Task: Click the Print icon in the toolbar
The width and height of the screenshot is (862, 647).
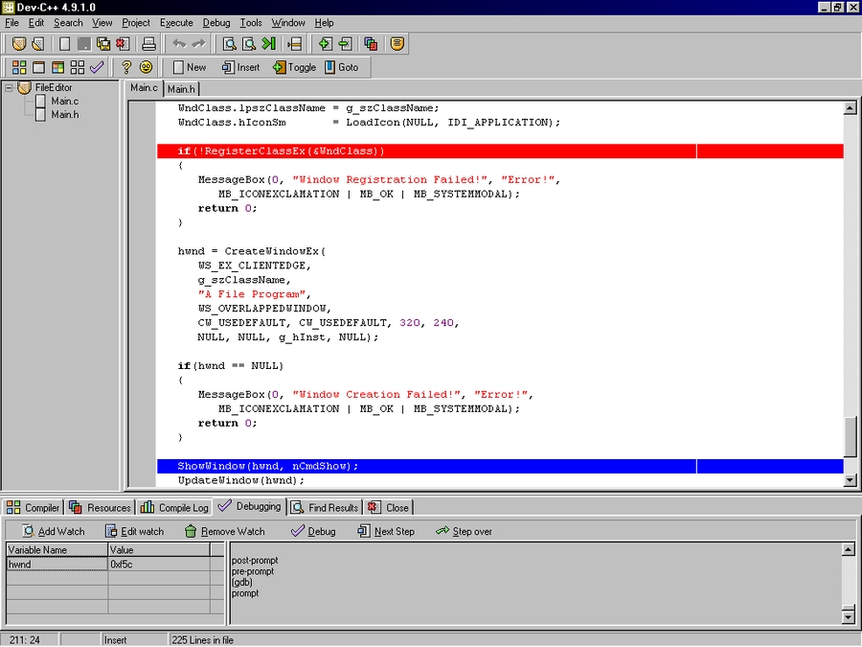Action: click(x=148, y=43)
